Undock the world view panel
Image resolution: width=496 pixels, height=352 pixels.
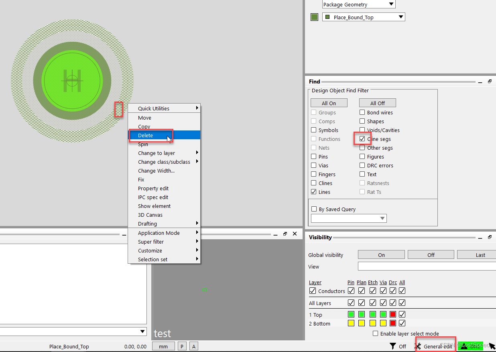tap(285, 234)
